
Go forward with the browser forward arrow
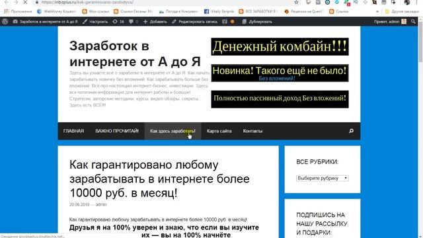pyautogui.click(x=15, y=2)
